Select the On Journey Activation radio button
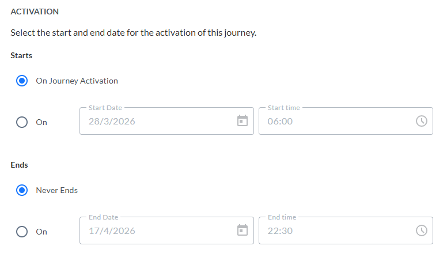 click(x=22, y=81)
